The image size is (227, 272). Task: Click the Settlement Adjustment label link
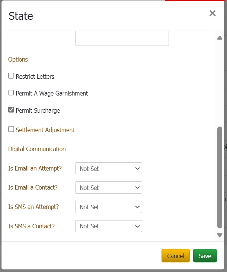tap(45, 130)
